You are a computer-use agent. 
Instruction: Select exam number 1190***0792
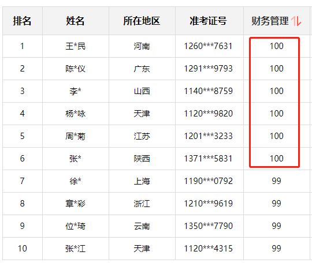[x=209, y=181]
